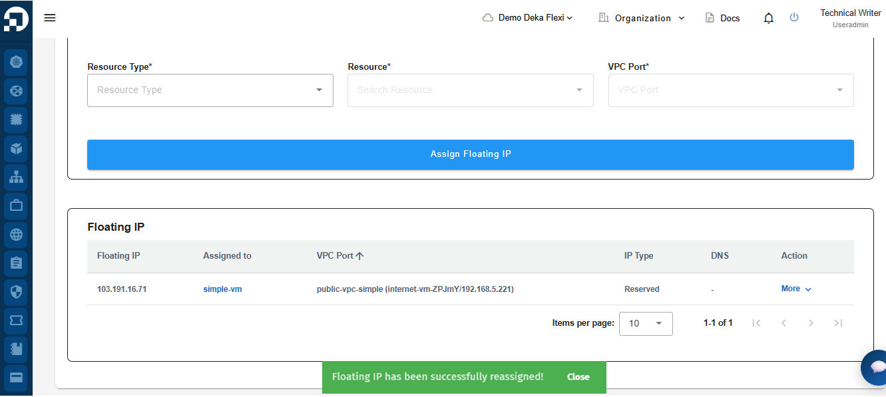
Task: Open the shield security sidebar icon
Action: (x=17, y=292)
